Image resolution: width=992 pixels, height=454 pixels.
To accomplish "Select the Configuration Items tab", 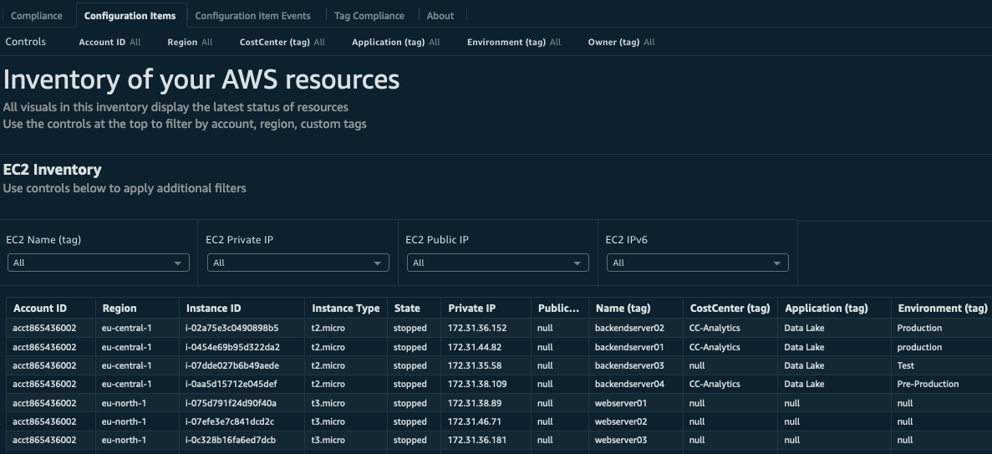I will click(x=131, y=16).
